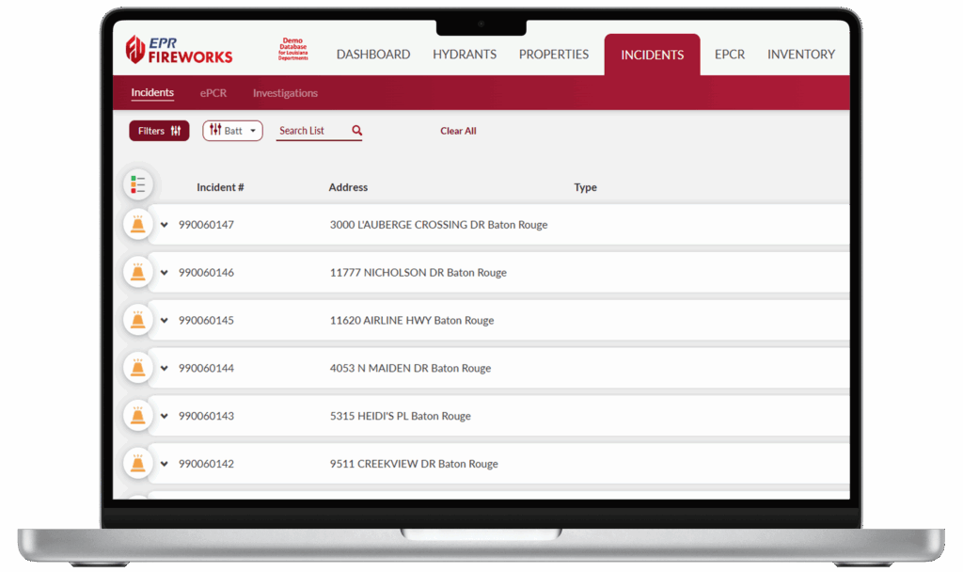
Task: Click siren icon for incident 990060144
Action: 138,369
